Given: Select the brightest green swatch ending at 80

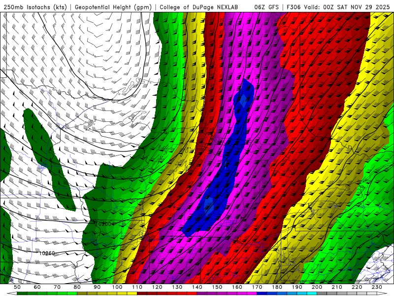Looking at the screenshot, I should coord(72,294).
